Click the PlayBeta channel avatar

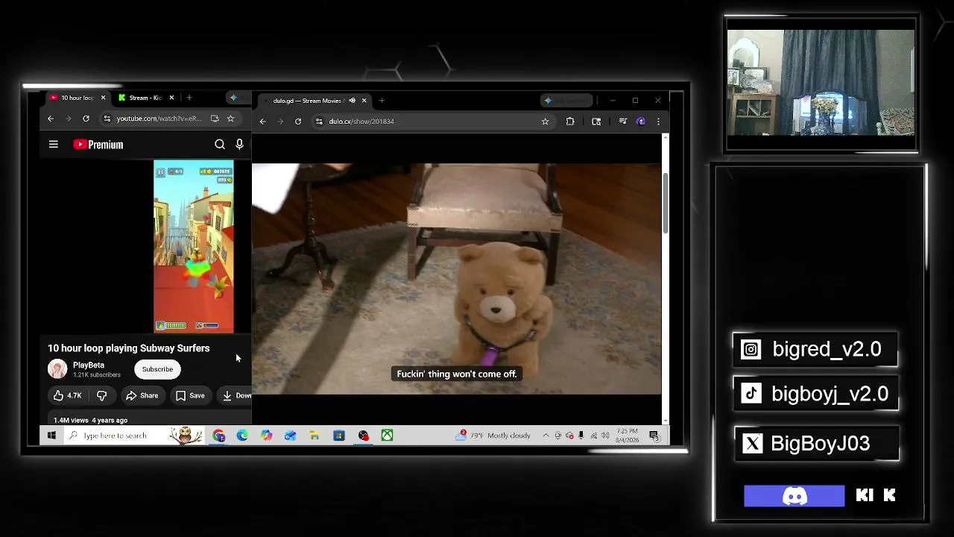click(57, 369)
